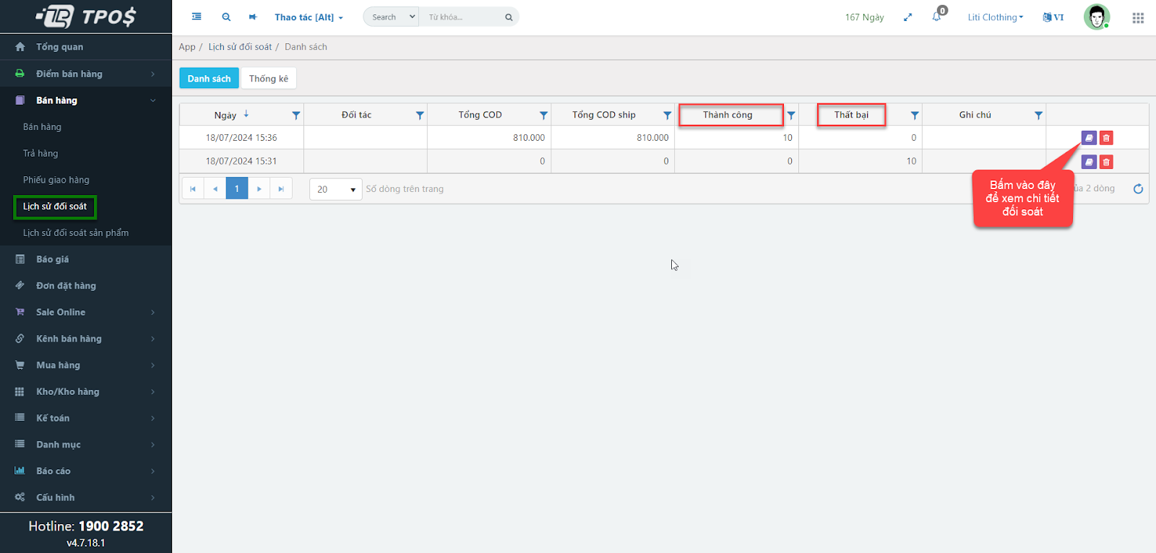Screen dimensions: 1156x553
Task: Select page 1 in pager
Action: 237,188
